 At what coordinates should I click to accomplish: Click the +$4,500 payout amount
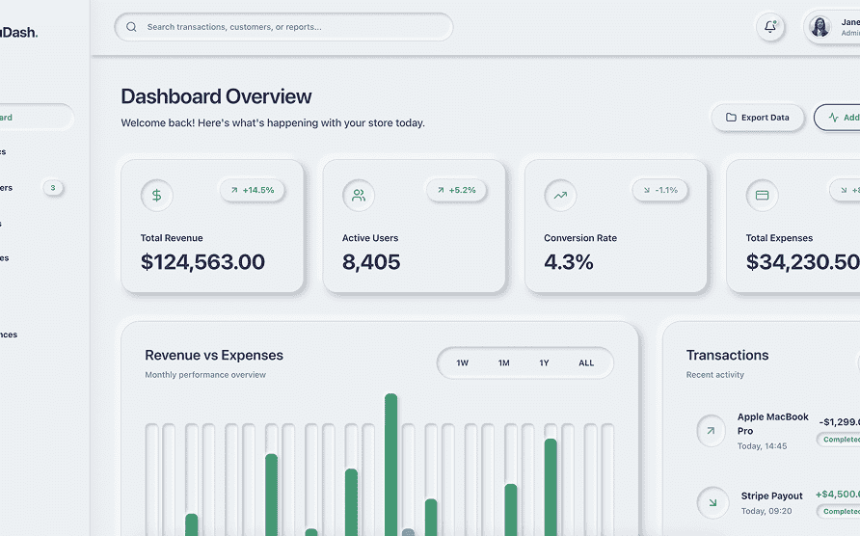838,495
